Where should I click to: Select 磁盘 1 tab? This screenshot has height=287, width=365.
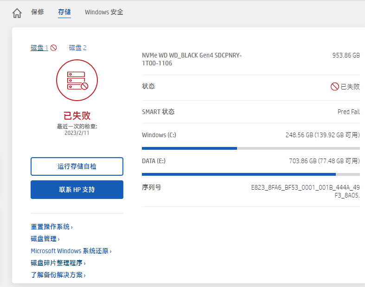39,48
